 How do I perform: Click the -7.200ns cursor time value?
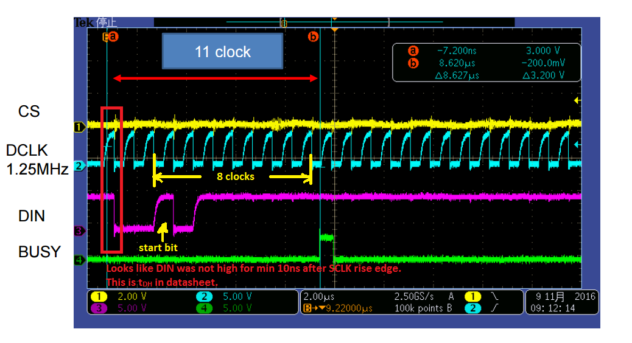[x=457, y=50]
